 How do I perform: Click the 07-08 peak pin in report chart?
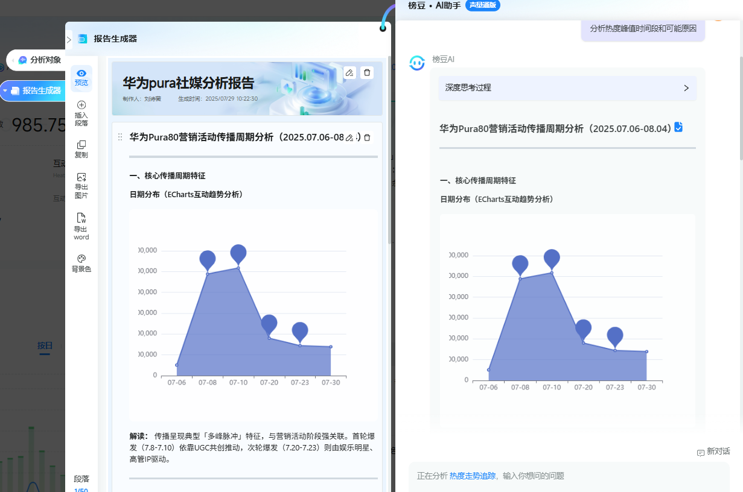(208, 260)
